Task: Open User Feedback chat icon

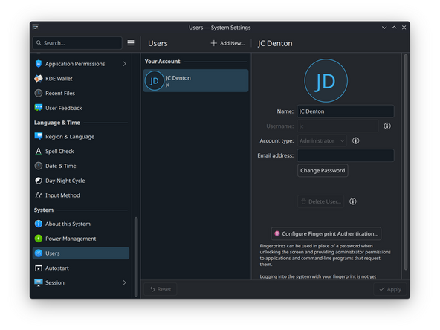Action: point(39,108)
